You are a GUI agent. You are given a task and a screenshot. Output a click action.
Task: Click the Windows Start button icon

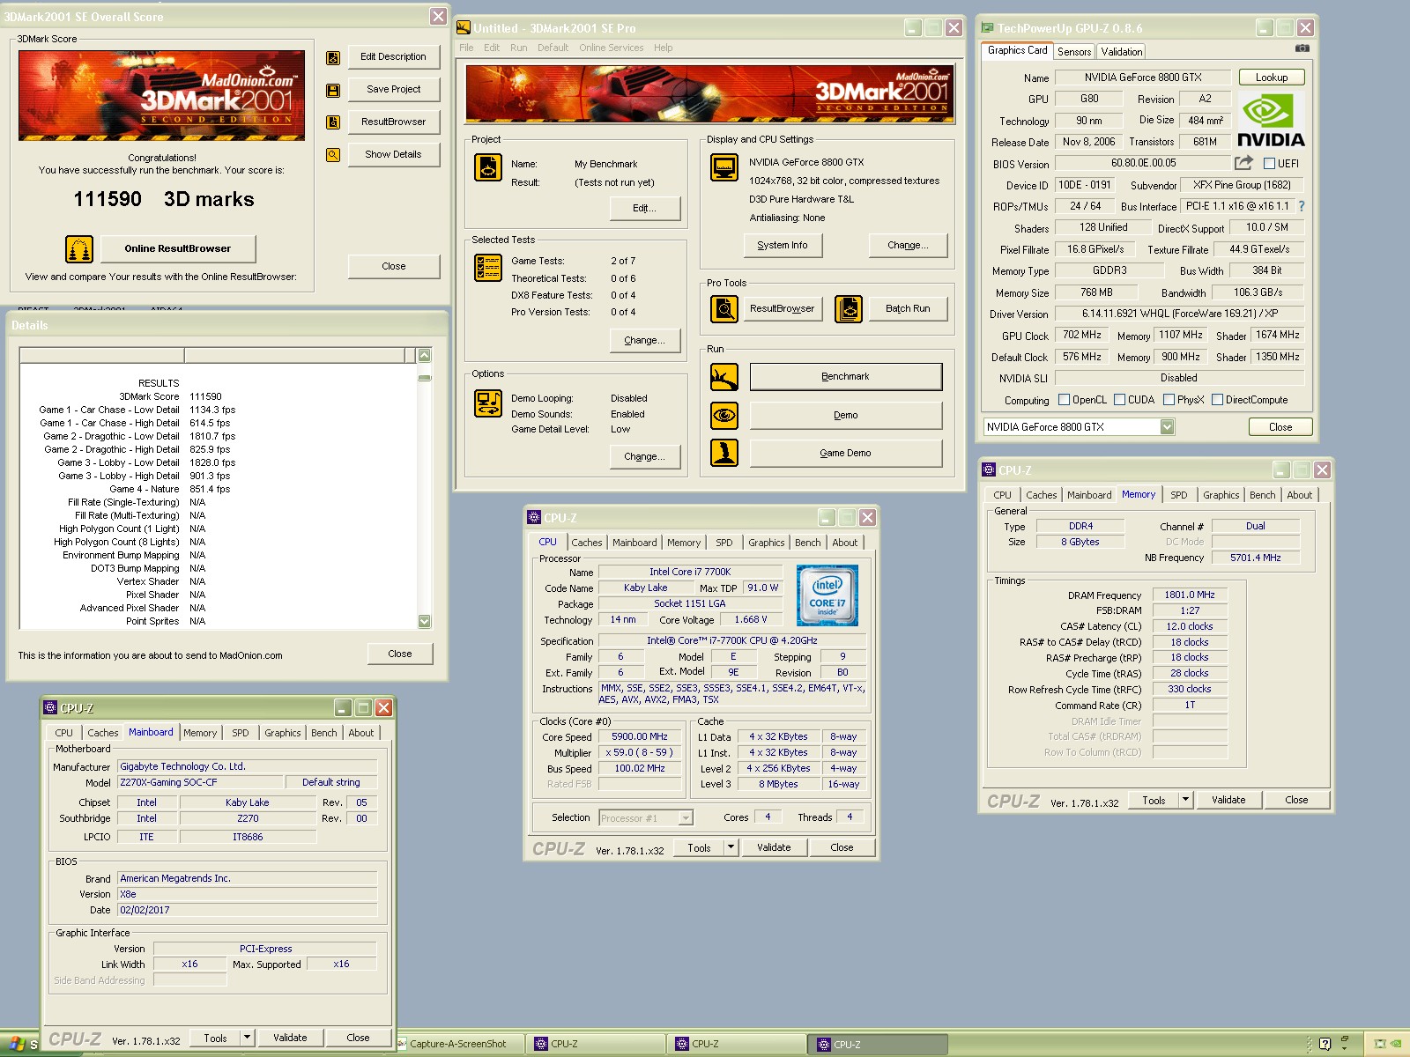click(18, 1045)
